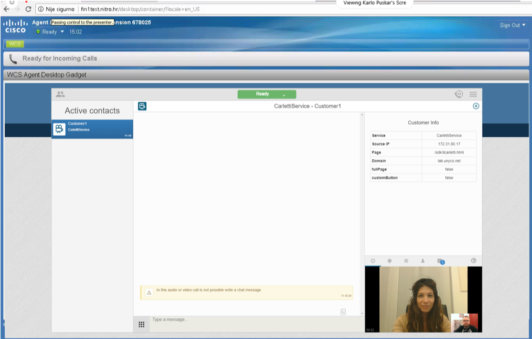Click the video chat icon beside CarlettiService title

click(142, 106)
